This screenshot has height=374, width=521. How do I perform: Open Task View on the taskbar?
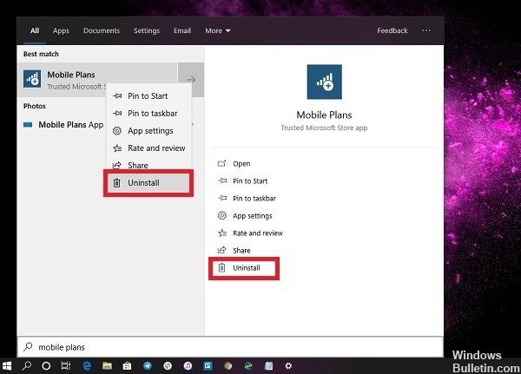[66, 366]
